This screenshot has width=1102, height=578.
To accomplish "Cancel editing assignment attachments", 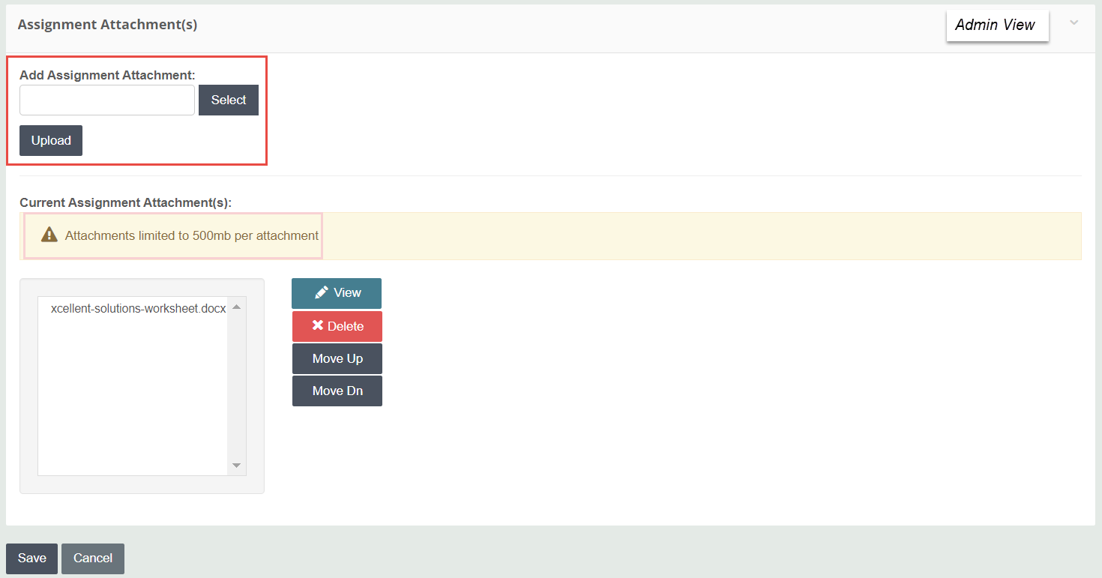I will [x=92, y=558].
